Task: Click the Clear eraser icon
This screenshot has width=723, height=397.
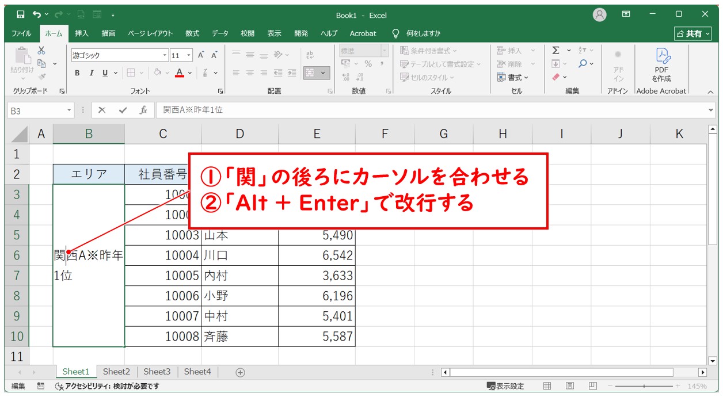Action: (x=555, y=77)
